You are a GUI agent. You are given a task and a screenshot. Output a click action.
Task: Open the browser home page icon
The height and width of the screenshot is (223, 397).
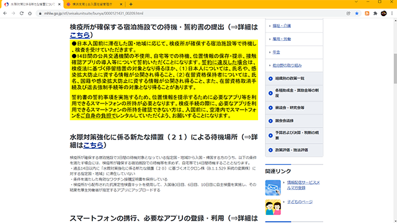pyautogui.click(x=30, y=14)
